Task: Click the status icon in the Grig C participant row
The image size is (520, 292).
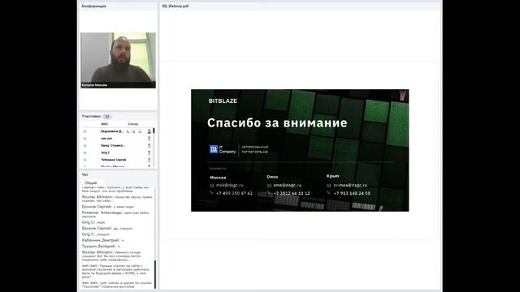Action: (x=149, y=152)
